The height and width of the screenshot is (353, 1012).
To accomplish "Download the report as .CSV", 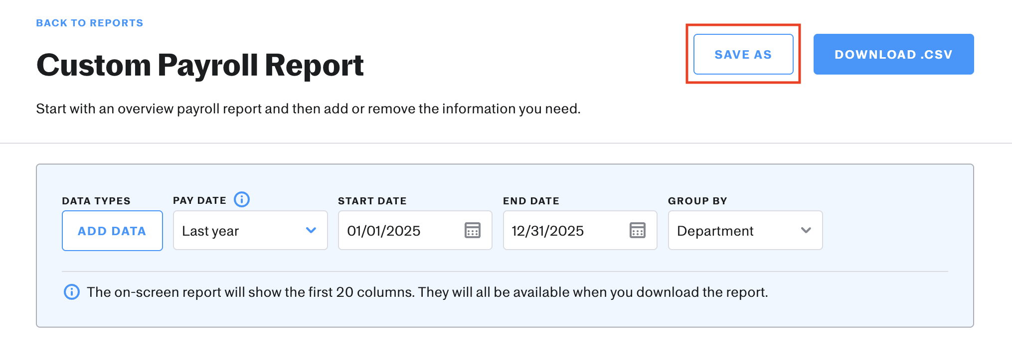I will tap(893, 54).
